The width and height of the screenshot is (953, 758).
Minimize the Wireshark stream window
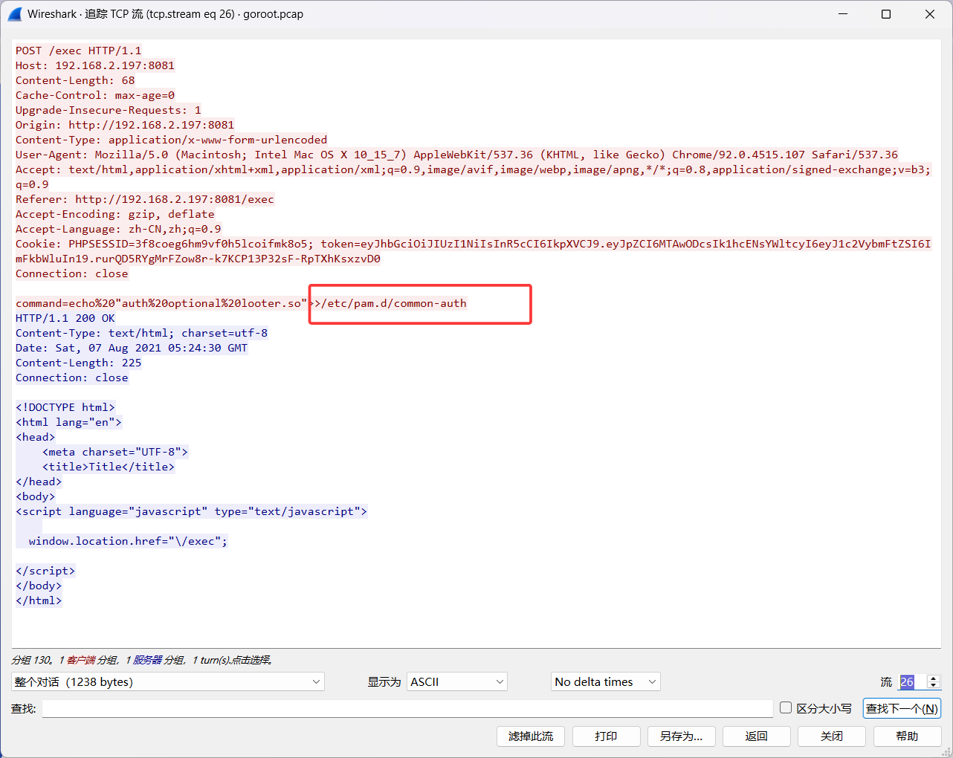pos(843,14)
